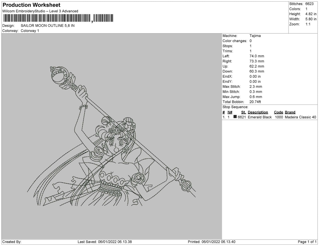
Task: Click the Stops label
Action: [228, 46]
